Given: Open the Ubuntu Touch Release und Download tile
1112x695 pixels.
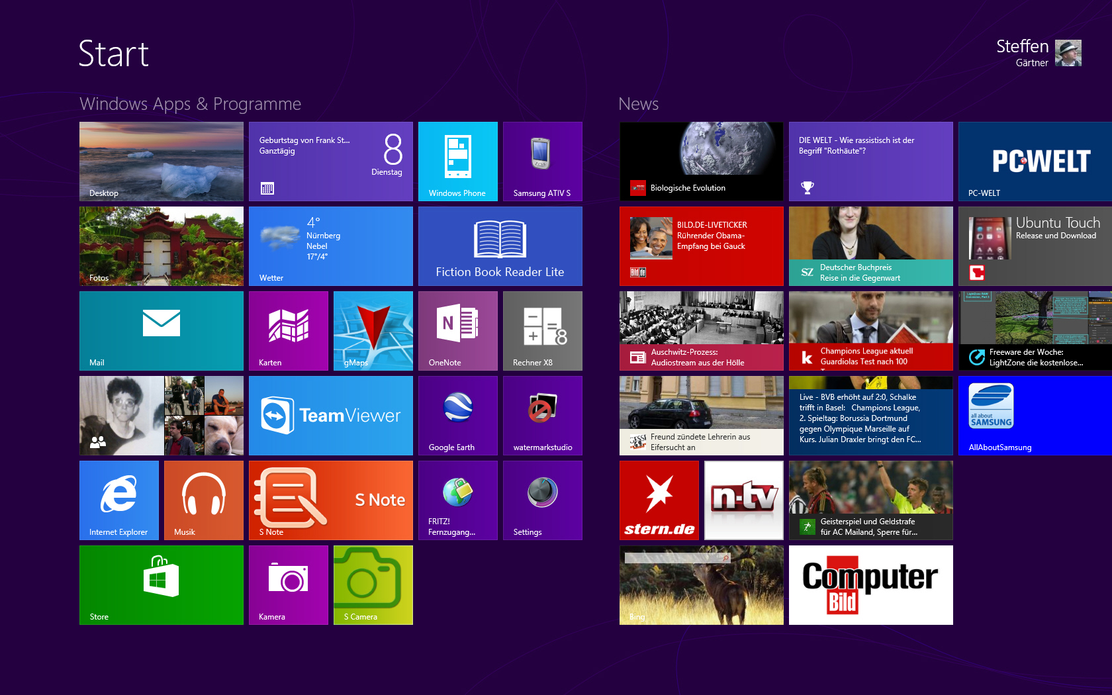Looking at the screenshot, I should tap(1035, 246).
